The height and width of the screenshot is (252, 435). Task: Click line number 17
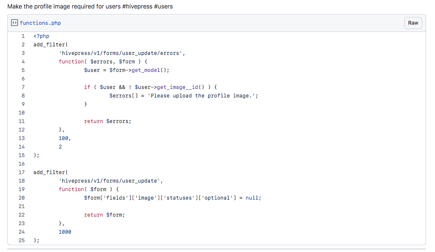(x=22, y=172)
